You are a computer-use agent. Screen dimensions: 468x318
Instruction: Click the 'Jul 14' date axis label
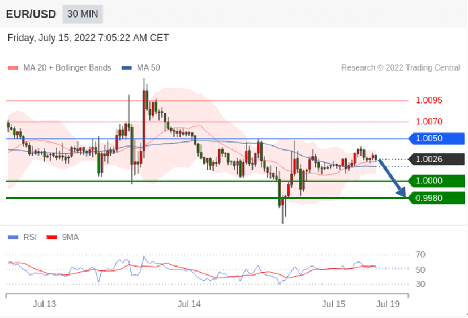(x=189, y=304)
